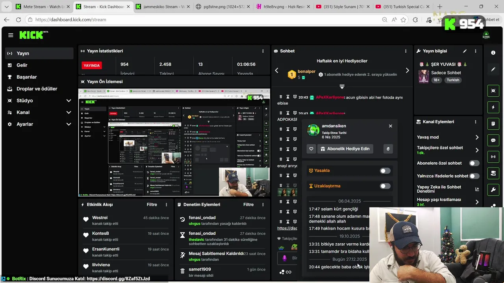The width and height of the screenshot is (504, 283).
Task: Click Westrei in Etkinlik Akışı
Action: (100, 218)
